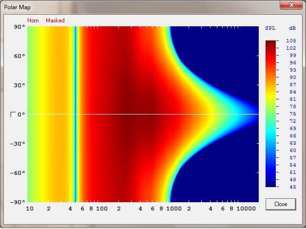Viewport: 306px width, 229px height.
Task: Click the 'Masked' label above the map
Action: point(55,20)
